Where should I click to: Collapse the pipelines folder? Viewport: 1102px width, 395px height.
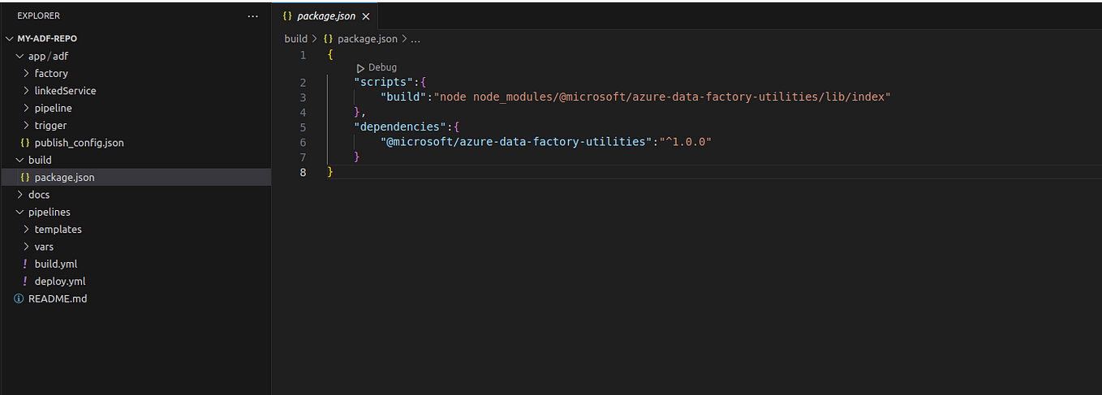[20, 213]
